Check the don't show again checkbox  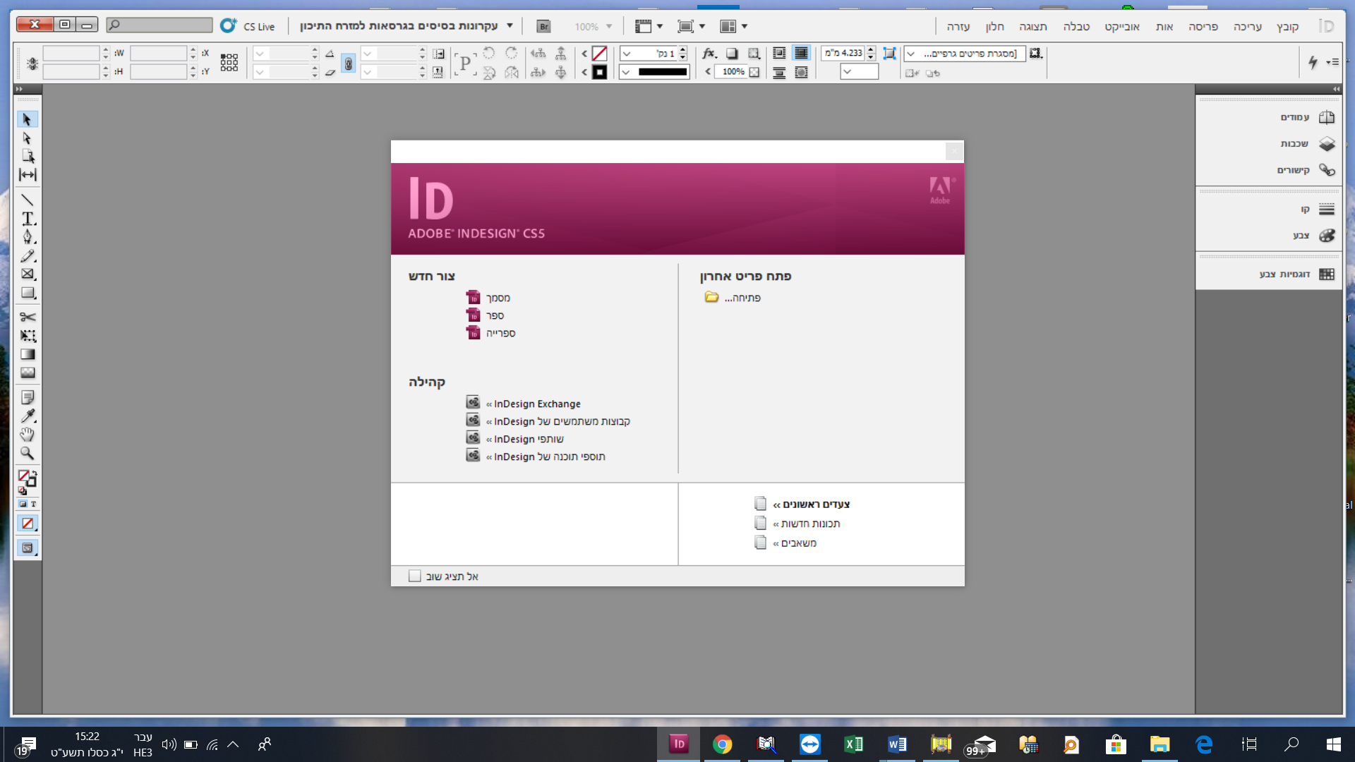click(x=415, y=576)
